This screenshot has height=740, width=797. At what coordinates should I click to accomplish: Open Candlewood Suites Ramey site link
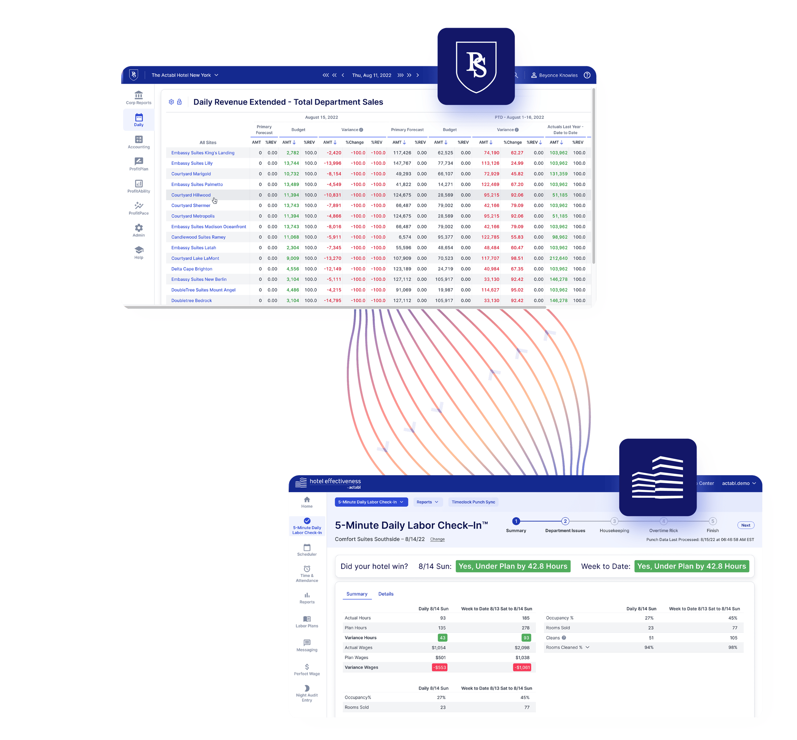point(198,237)
